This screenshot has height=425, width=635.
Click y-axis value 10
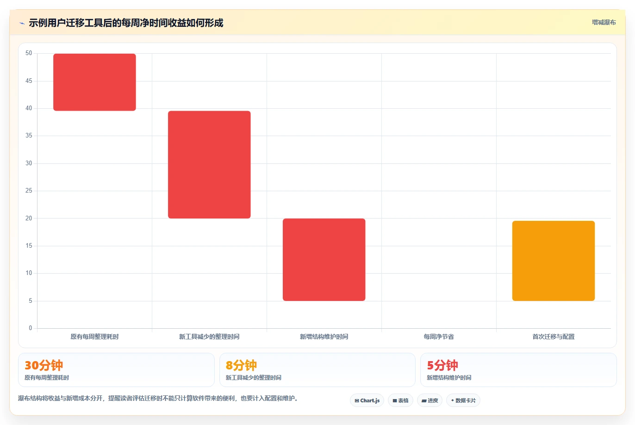(29, 273)
